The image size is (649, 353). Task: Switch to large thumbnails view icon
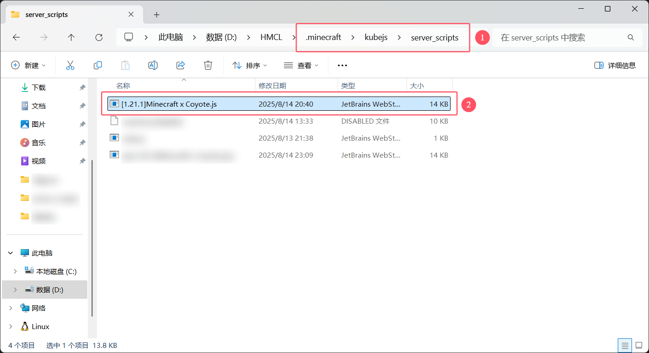coord(638,345)
